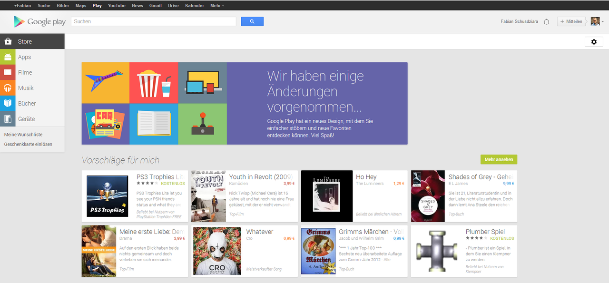Click the PS3 Trophies Lite title
Viewport: 609px width, 283px height.
[x=160, y=177]
